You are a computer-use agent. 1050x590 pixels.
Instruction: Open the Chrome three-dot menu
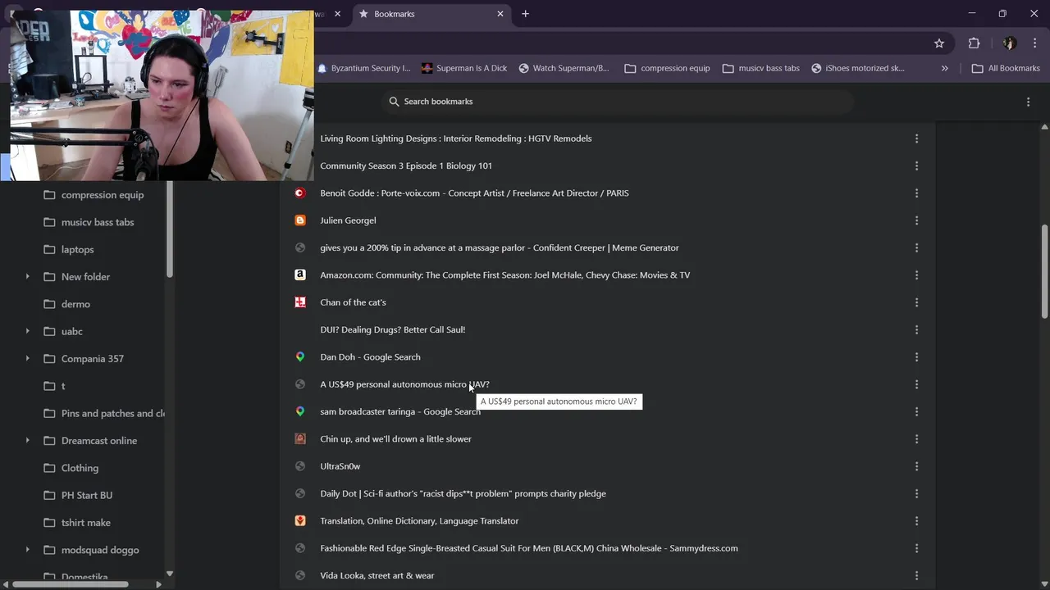(x=1034, y=43)
